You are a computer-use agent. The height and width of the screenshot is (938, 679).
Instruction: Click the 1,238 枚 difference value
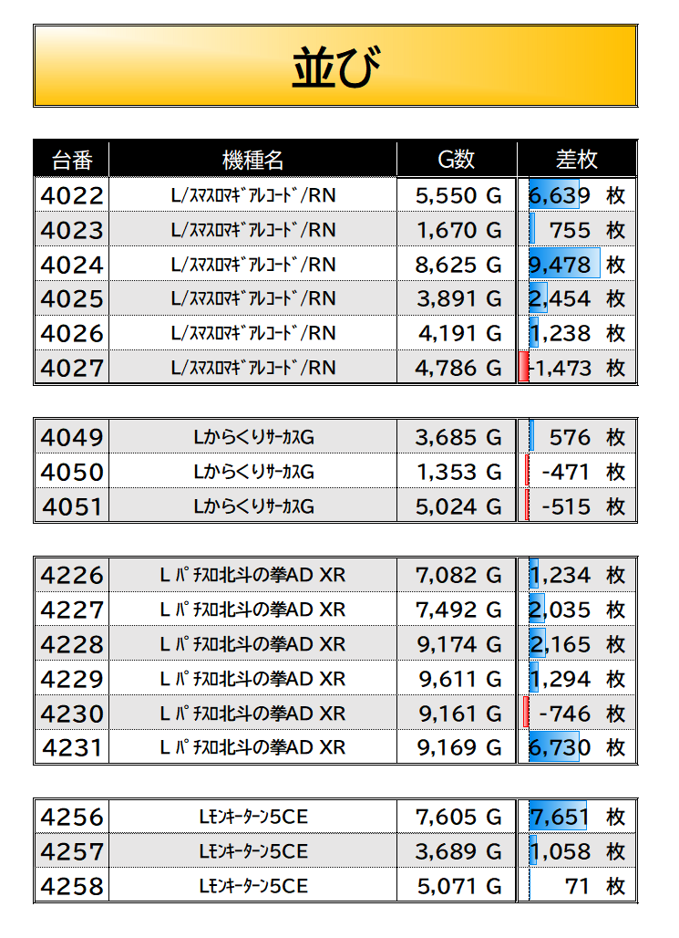coord(577,333)
